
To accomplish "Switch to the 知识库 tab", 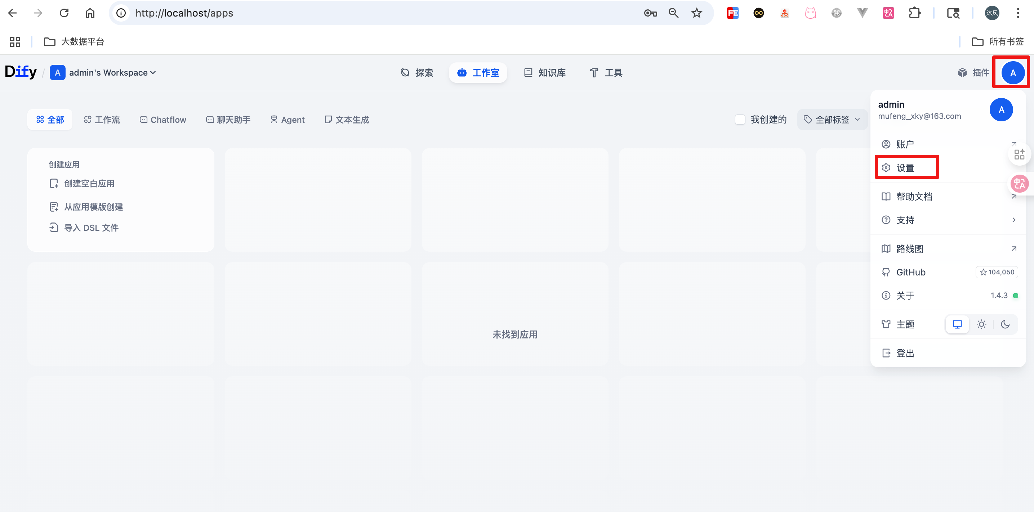I will point(544,73).
